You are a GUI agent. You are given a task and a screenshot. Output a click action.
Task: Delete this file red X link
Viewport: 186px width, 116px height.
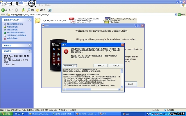pos(5,39)
